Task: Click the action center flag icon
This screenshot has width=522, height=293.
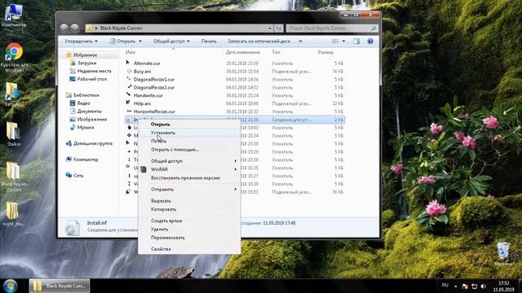Action: coord(465,286)
